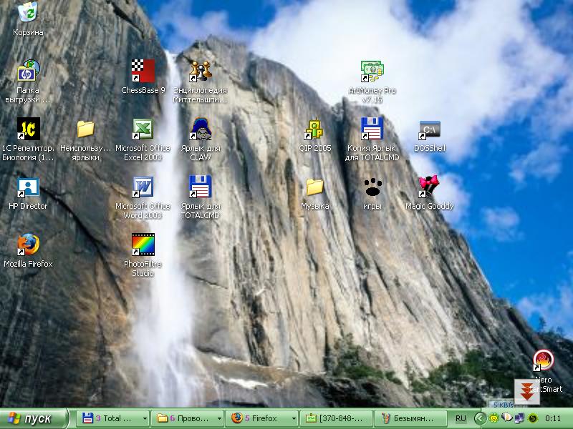This screenshot has height=429, width=573.
Task: Launch Magic Gooddy shortcut
Action: 429,186
